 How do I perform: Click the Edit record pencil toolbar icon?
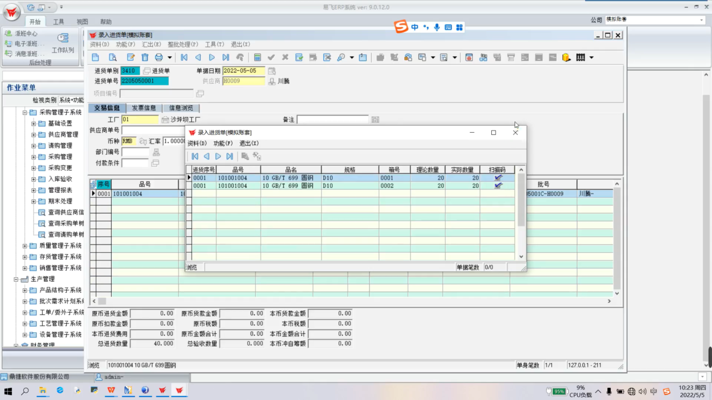point(131,57)
